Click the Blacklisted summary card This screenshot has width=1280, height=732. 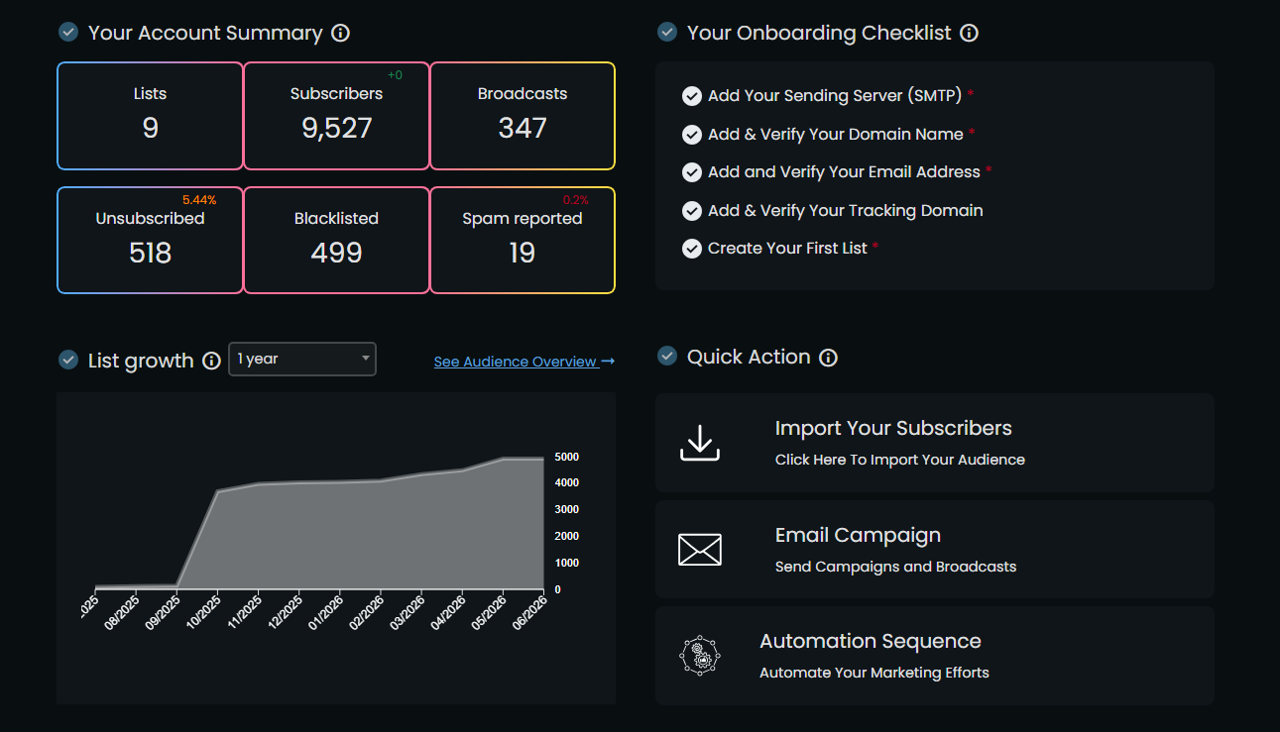[336, 241]
